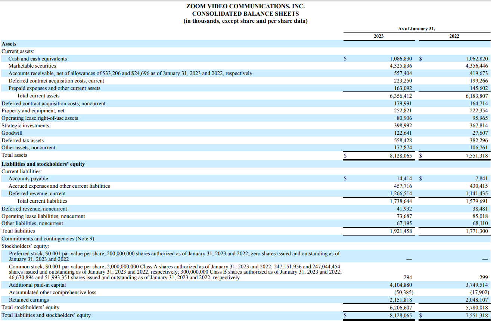
Task: Click the value 4,104,880
Action: click(401, 285)
